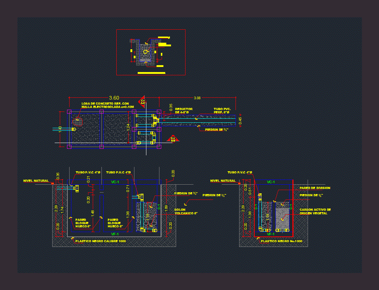
Task: Click the green VF-1 label in the right section
Action: tap(271, 234)
